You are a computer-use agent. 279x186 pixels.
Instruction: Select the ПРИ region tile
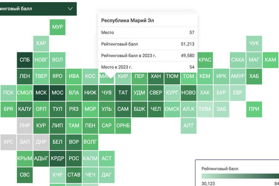[254, 109]
